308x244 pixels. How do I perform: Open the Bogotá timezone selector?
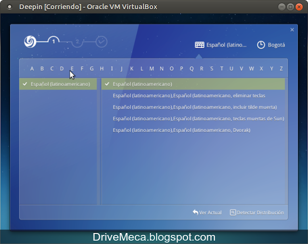271,45
